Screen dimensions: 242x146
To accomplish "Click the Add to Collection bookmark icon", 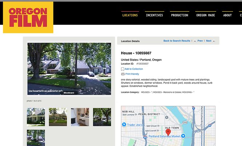I will click(123, 69).
